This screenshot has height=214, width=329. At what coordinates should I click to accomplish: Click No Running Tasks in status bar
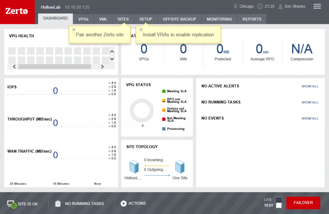(x=84, y=203)
